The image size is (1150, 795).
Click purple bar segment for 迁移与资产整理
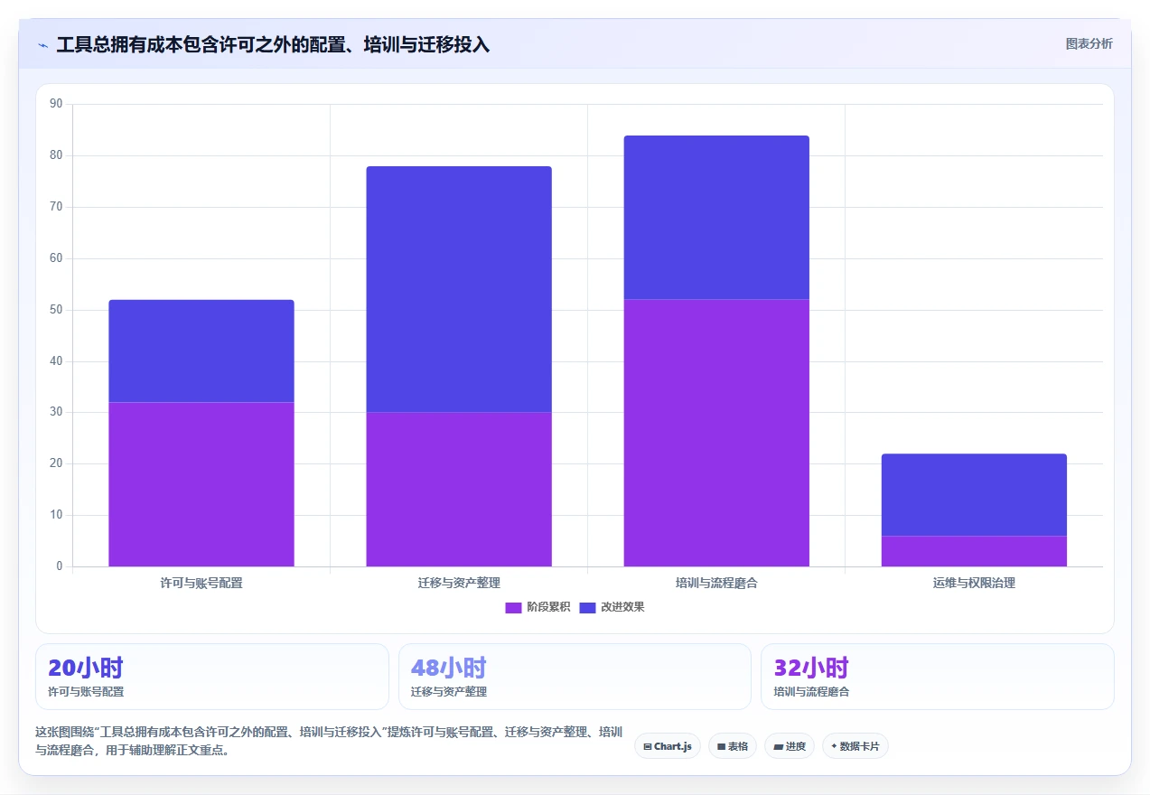tap(459, 490)
